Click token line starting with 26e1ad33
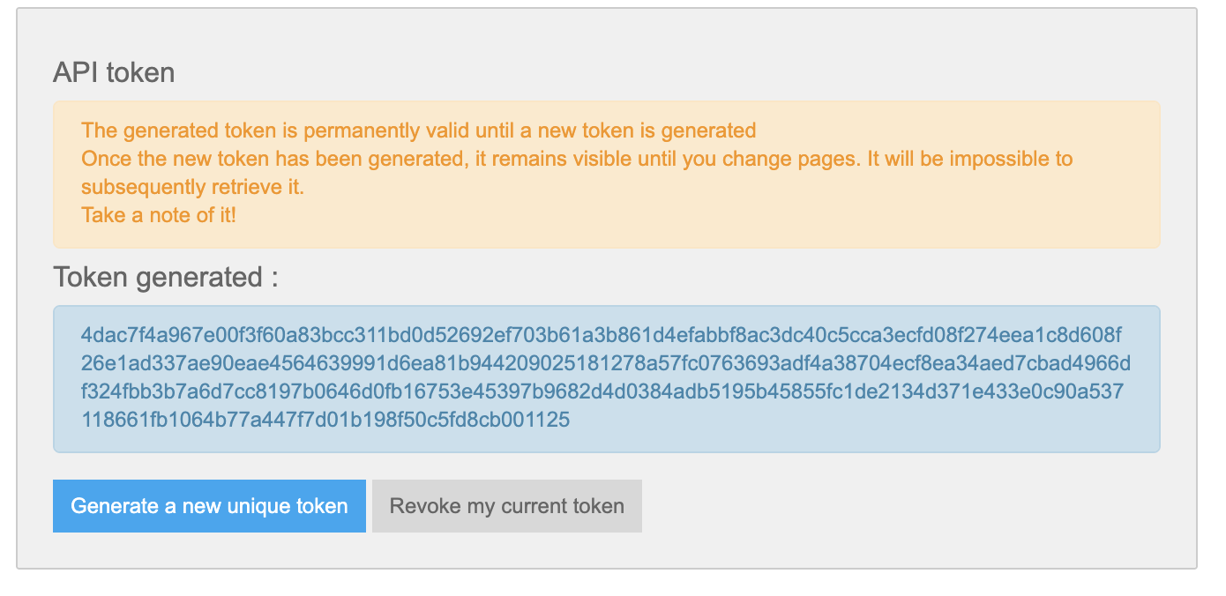 click(x=606, y=363)
